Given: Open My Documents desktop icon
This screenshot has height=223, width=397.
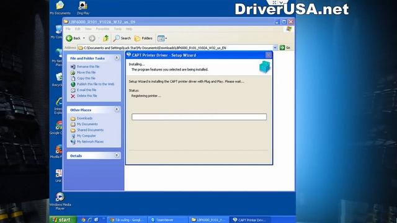Looking at the screenshot, I should (60, 8).
